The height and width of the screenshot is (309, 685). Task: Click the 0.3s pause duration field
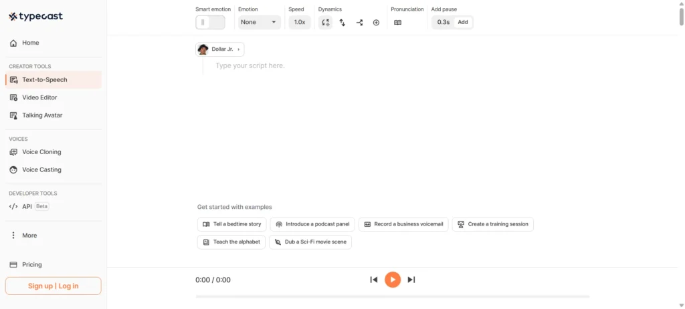pyautogui.click(x=444, y=22)
